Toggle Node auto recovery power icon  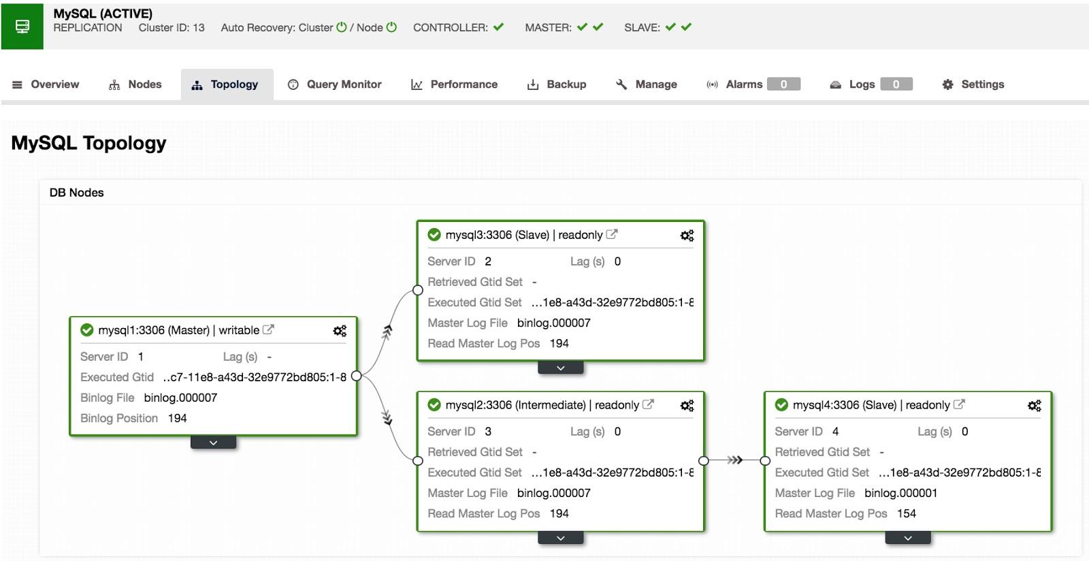pyautogui.click(x=391, y=27)
